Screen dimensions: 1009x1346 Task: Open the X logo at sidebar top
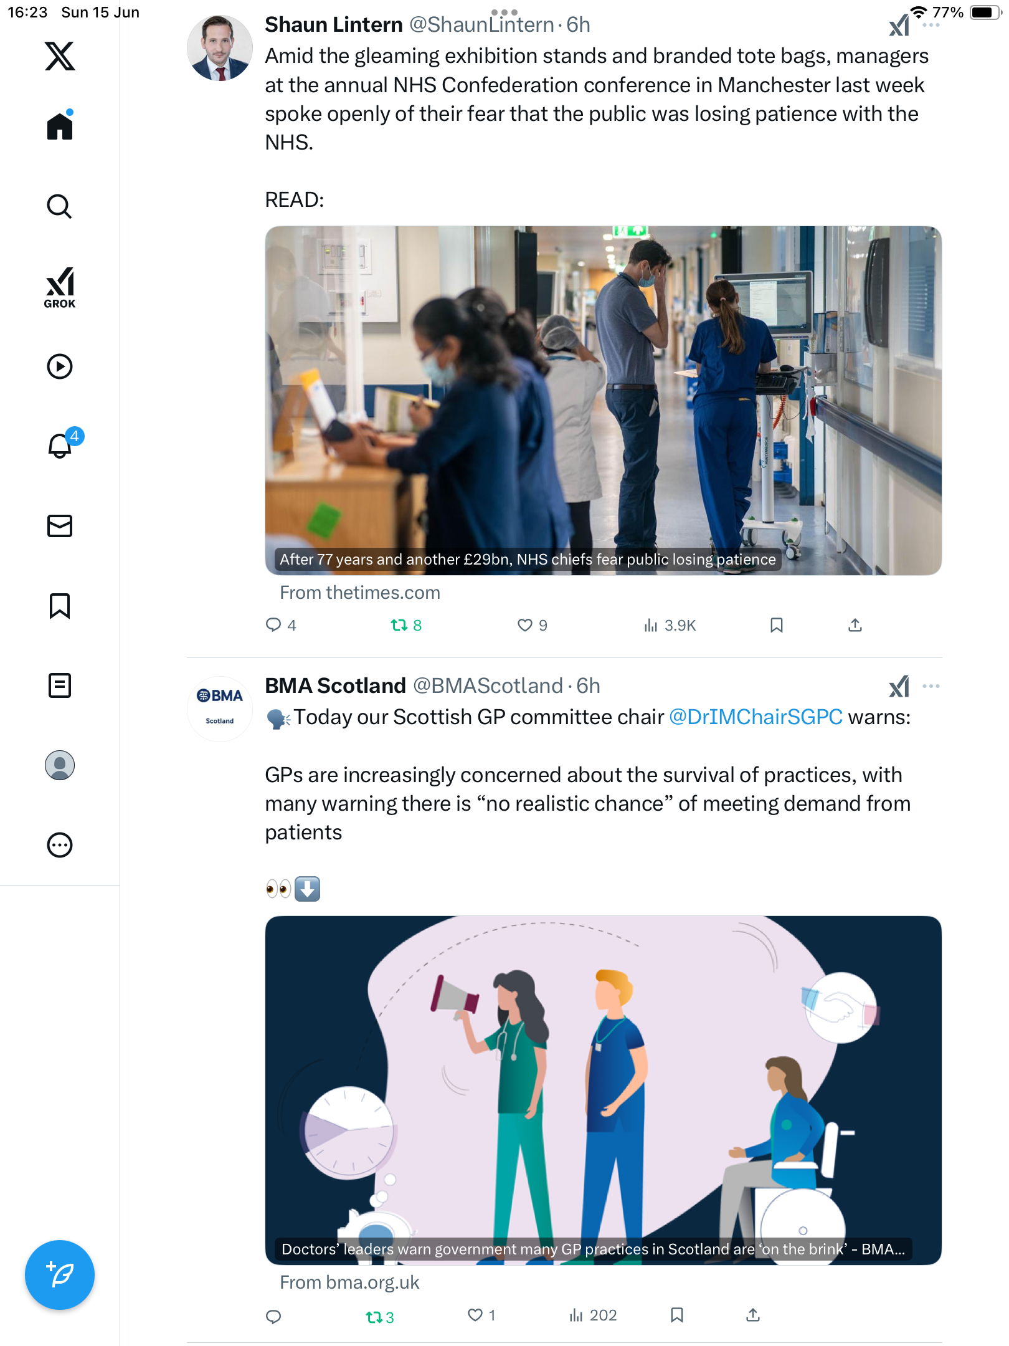[x=60, y=56]
